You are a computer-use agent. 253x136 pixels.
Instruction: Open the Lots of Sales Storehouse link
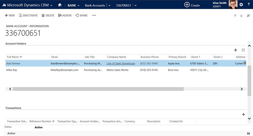(x=121, y=64)
